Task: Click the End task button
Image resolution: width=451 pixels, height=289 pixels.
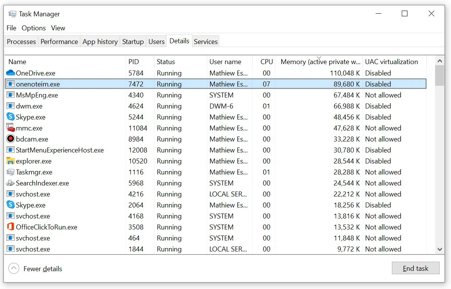Action: tap(416, 268)
